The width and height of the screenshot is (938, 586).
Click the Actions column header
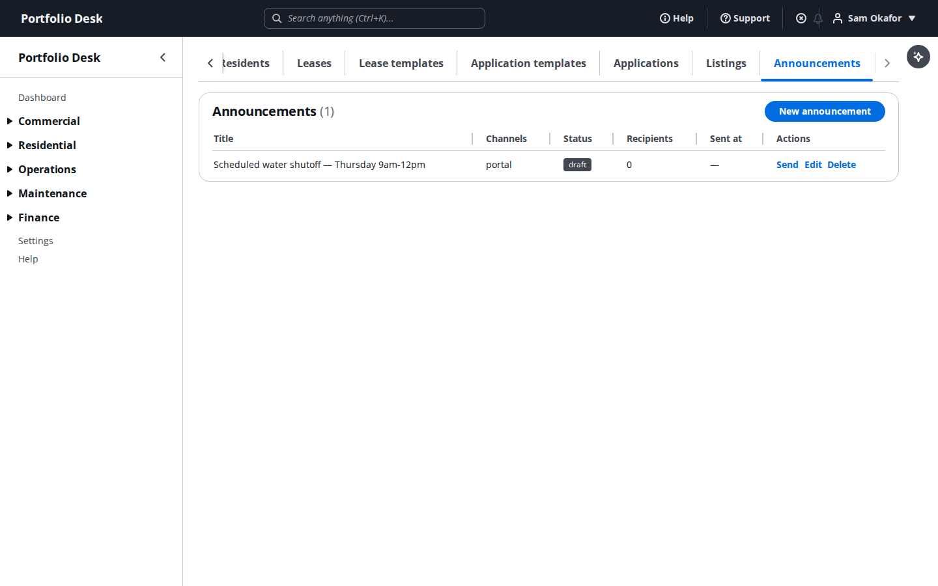click(x=793, y=139)
